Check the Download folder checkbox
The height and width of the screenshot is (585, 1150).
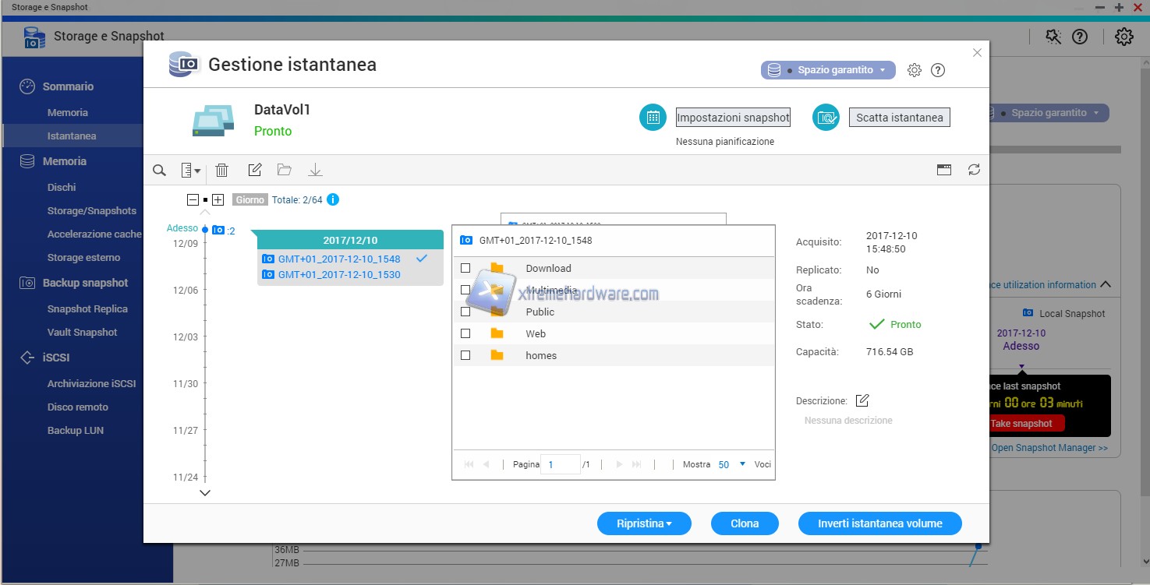tap(465, 268)
